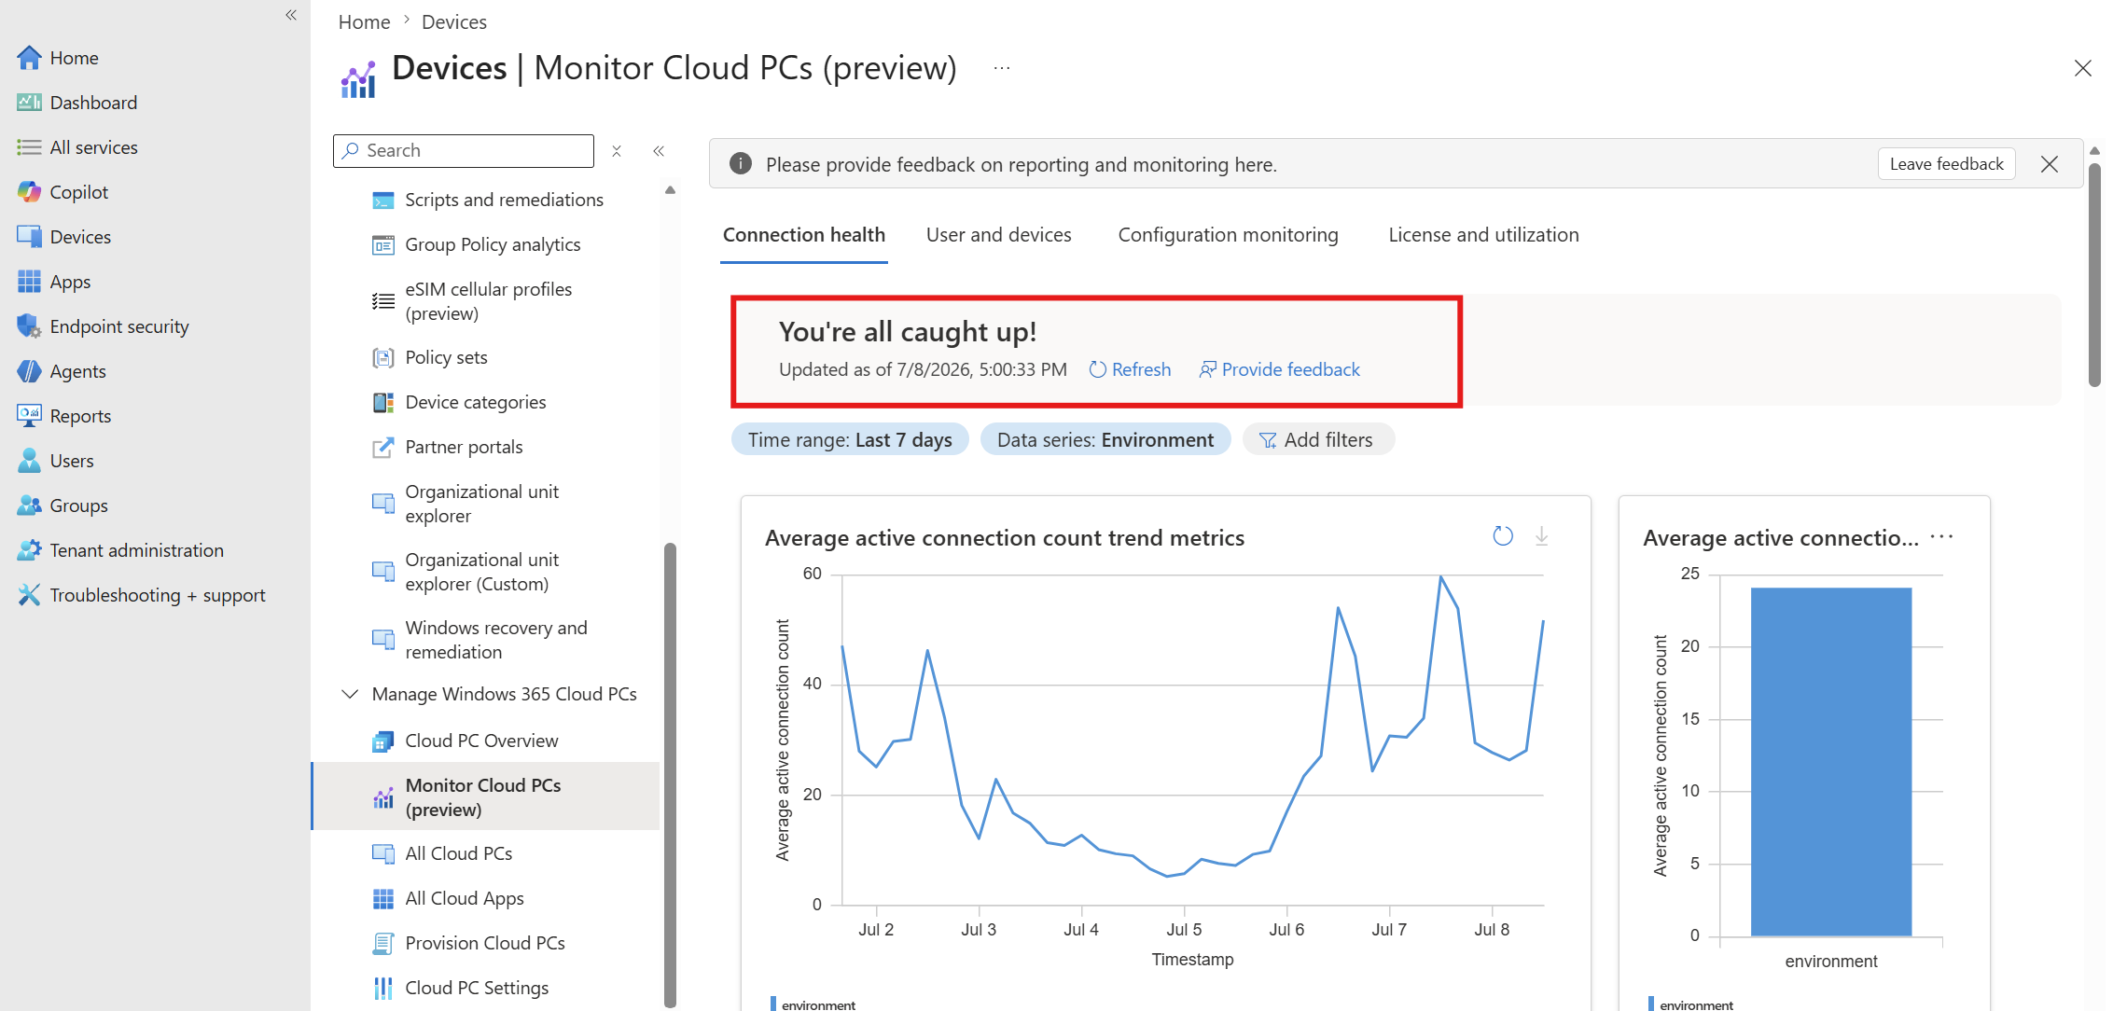
Task: Open the Apps grid icon
Action: click(x=29, y=282)
